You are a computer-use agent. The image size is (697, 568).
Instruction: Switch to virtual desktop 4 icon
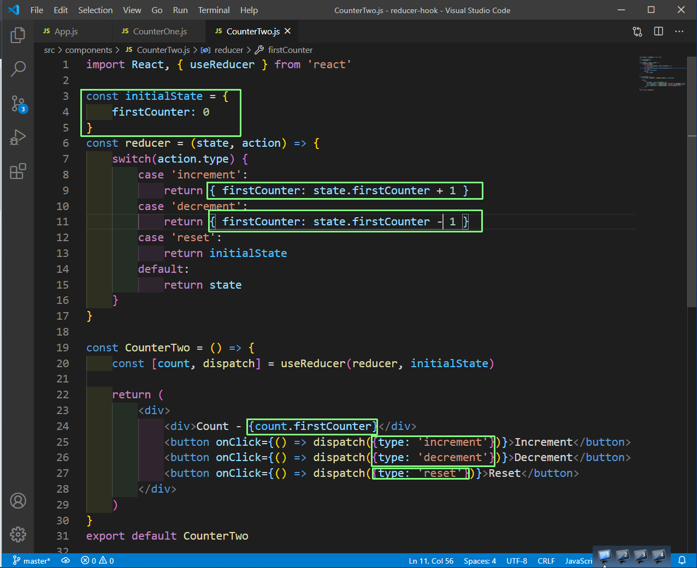point(659,556)
